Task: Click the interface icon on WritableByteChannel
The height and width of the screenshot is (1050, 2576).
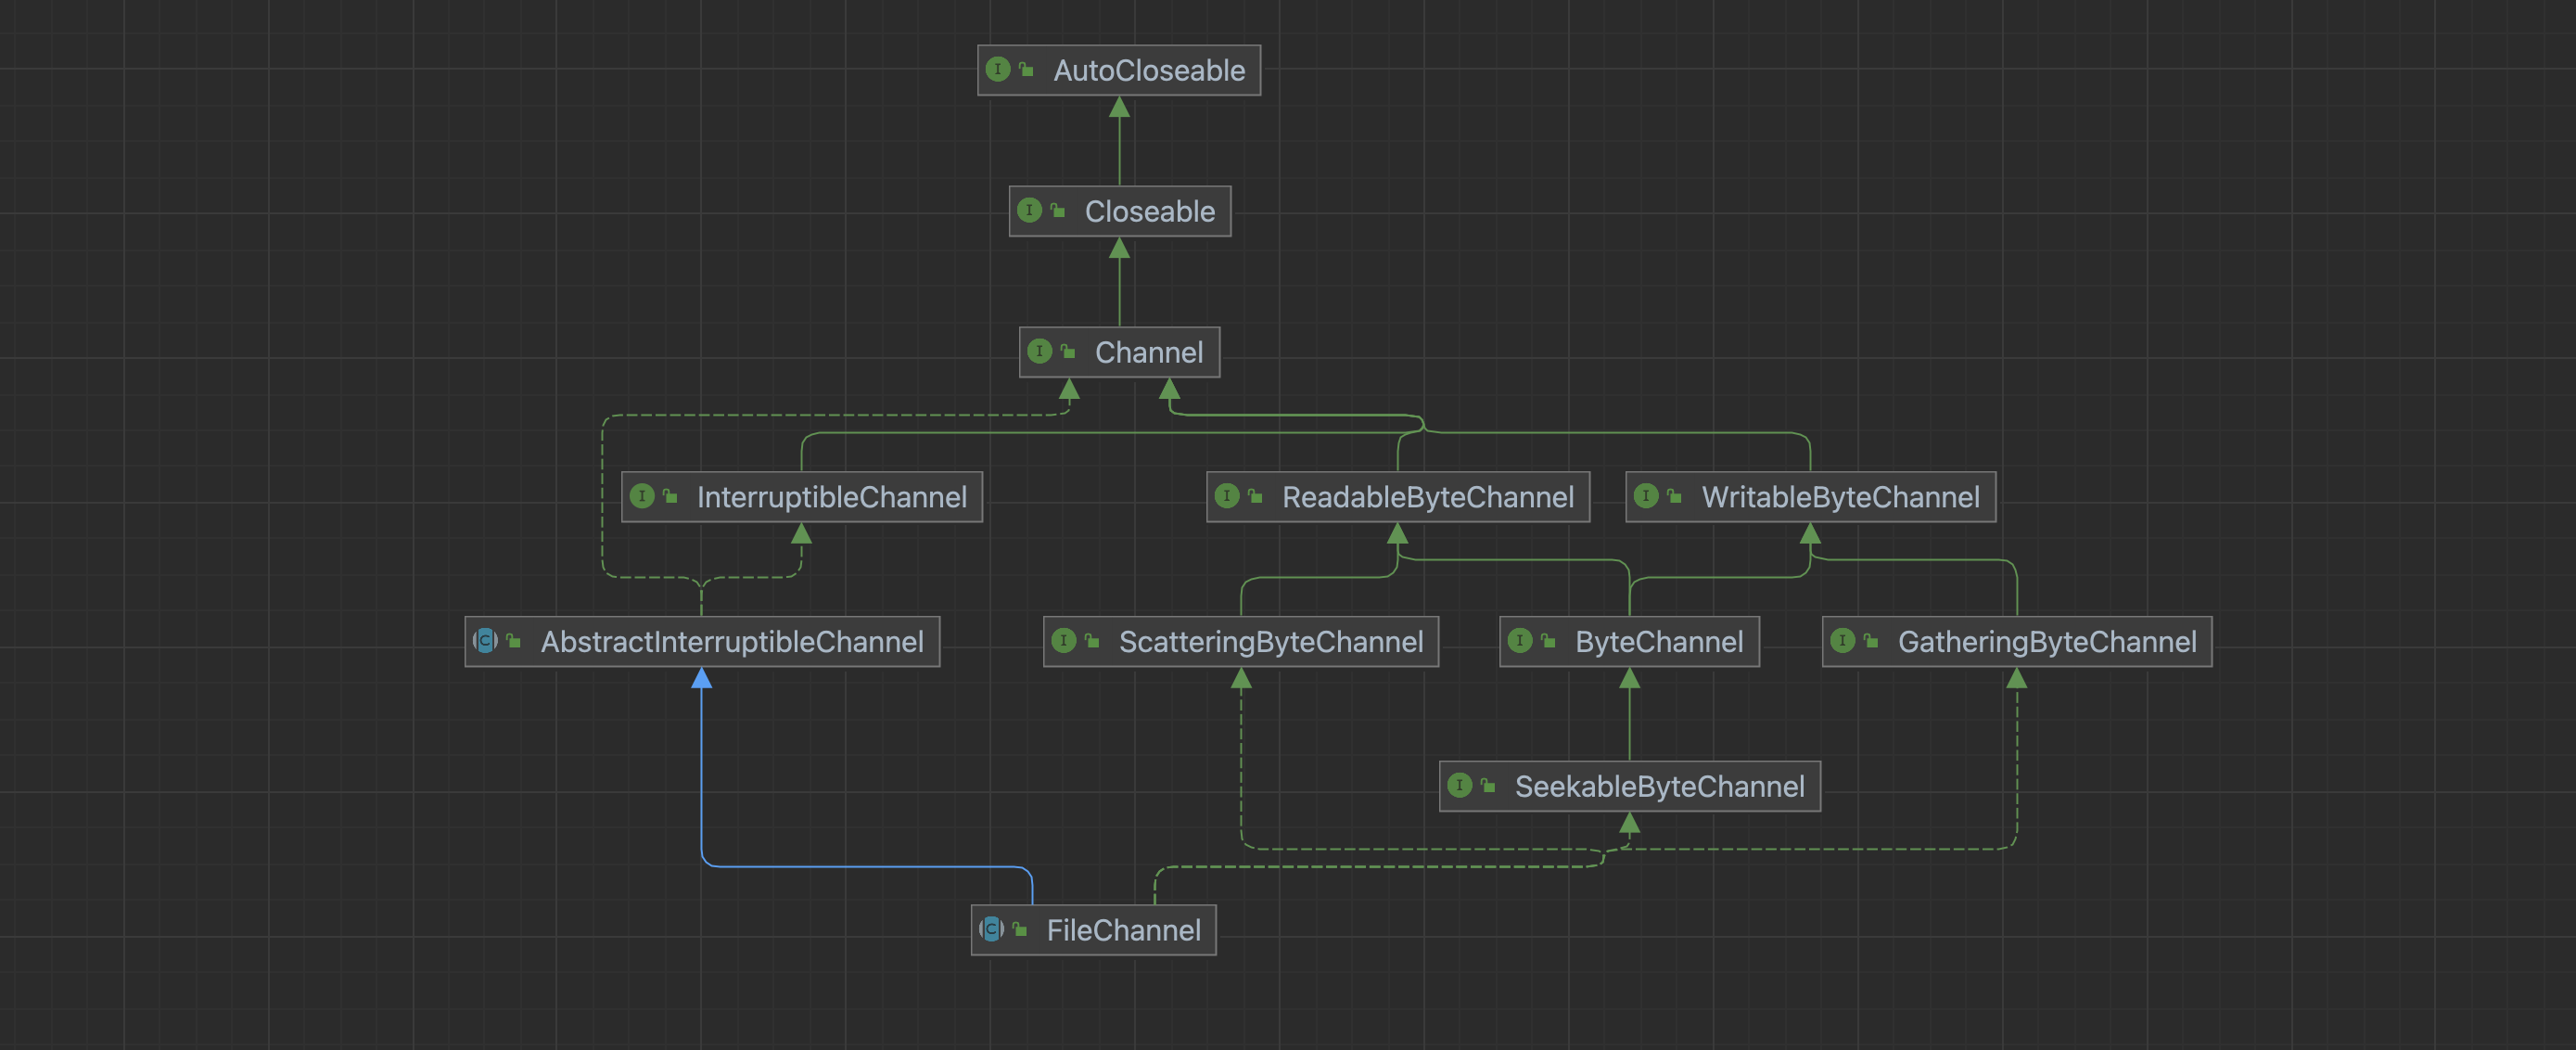Action: (1646, 496)
